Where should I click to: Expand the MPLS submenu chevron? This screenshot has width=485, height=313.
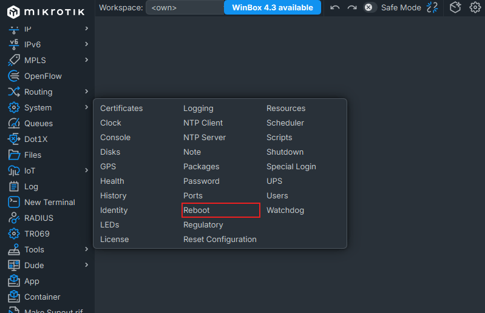point(87,60)
